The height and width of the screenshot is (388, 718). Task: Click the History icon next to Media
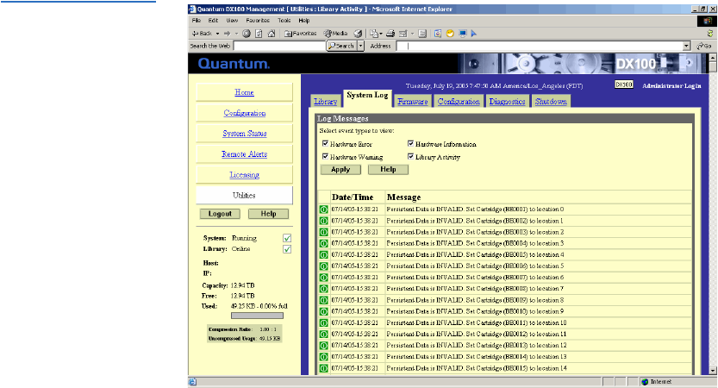pyautogui.click(x=358, y=33)
